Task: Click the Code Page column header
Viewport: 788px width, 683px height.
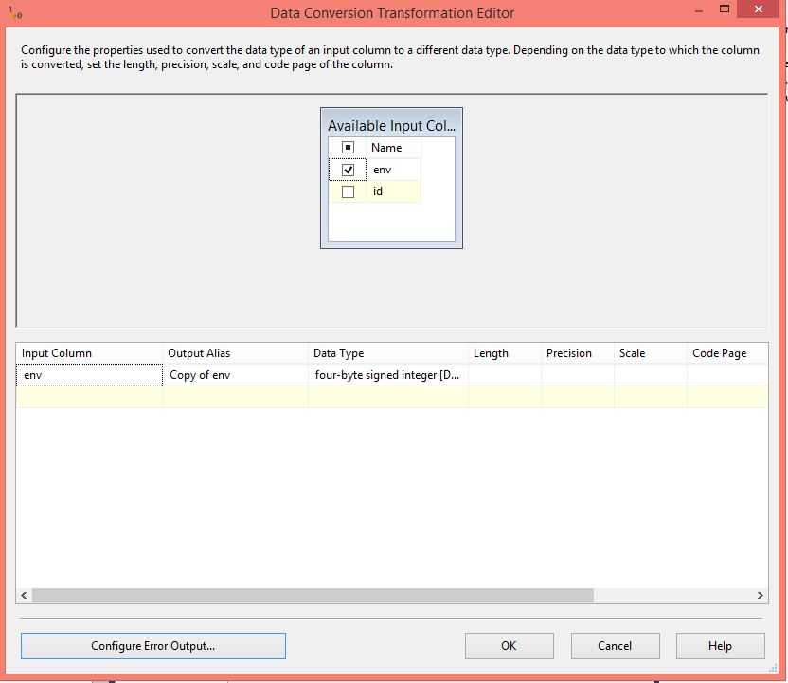Action: click(727, 353)
